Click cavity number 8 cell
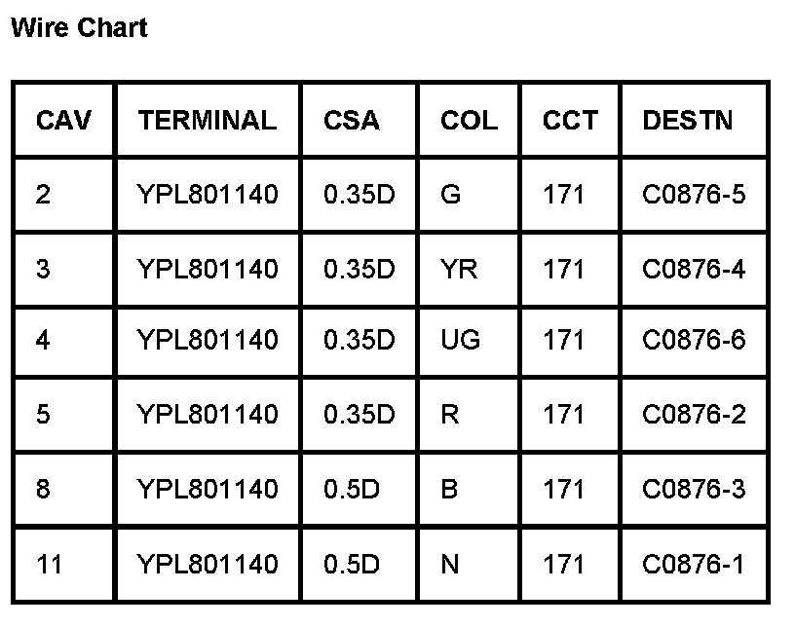 [x=43, y=489]
